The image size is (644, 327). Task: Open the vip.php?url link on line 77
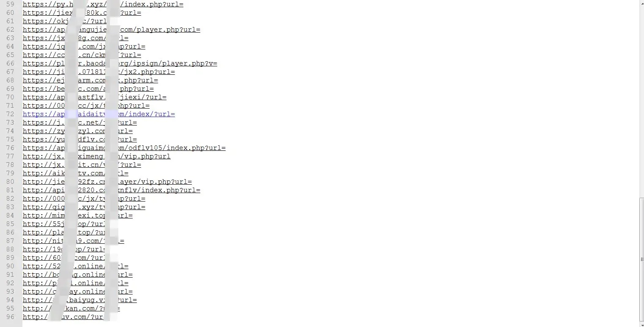tap(97, 156)
